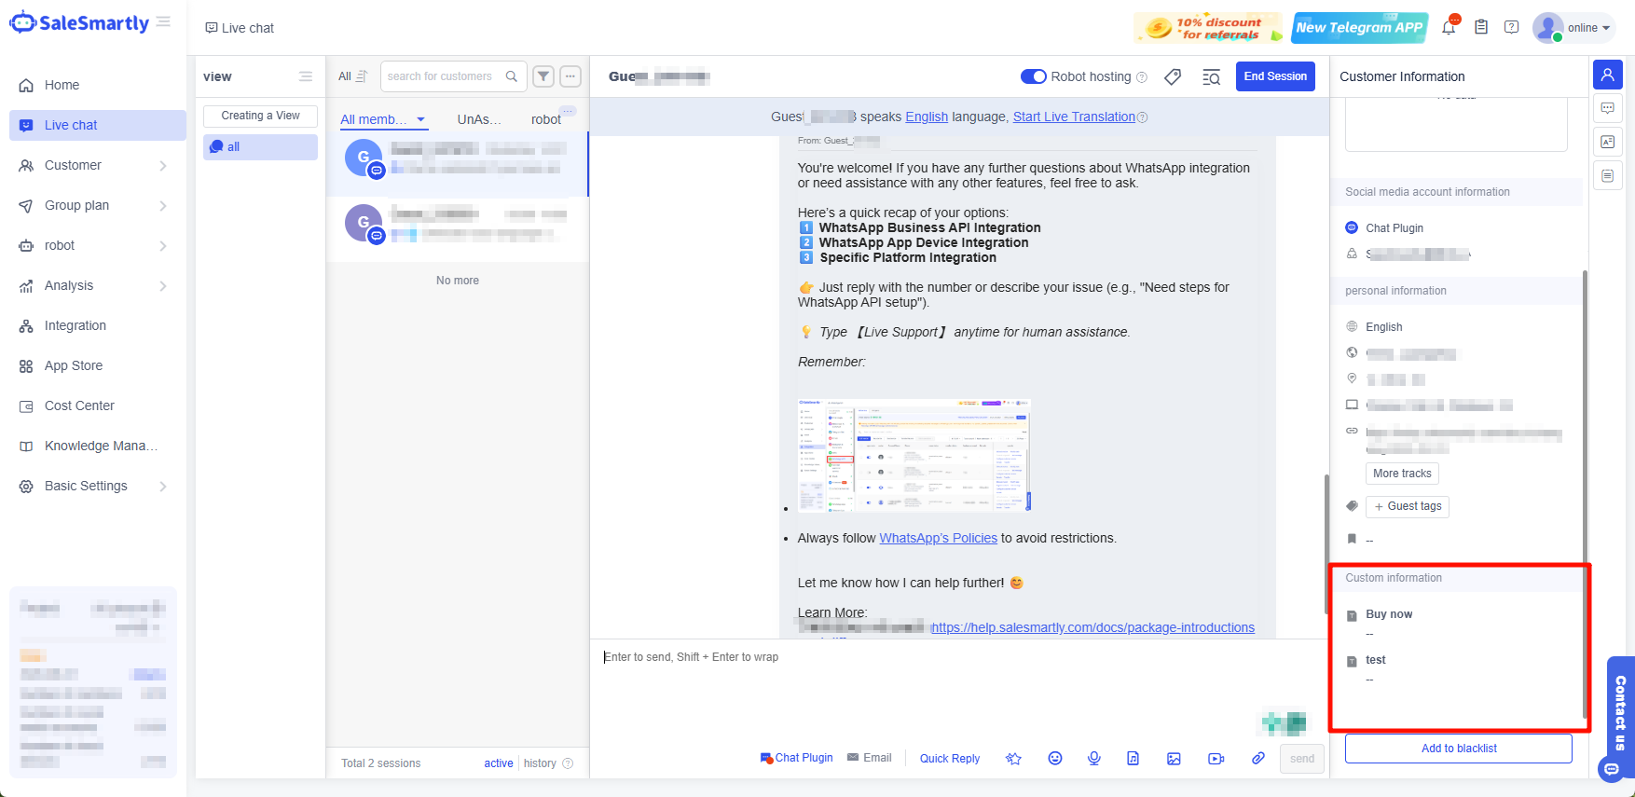Click the emoji picker icon

[x=1054, y=759]
